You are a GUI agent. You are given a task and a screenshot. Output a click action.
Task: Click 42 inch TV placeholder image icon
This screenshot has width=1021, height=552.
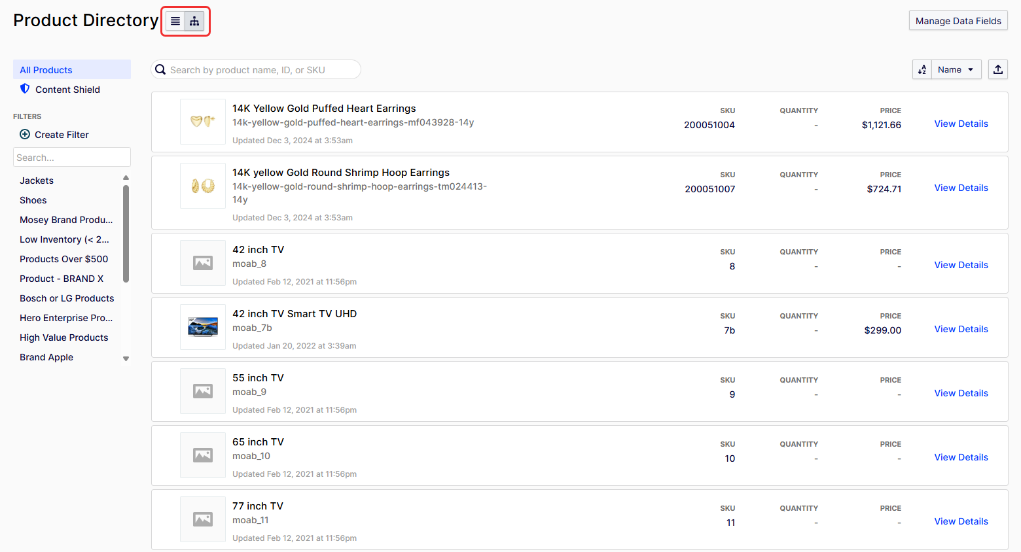(203, 263)
